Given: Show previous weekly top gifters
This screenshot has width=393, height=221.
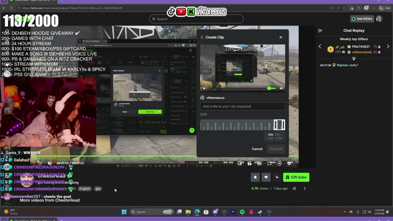Looking at the screenshot, I should (320, 47).
